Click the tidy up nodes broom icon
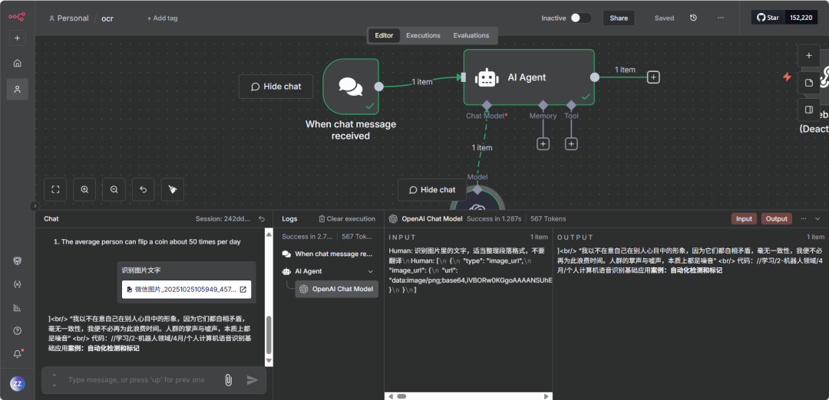829x400 pixels. point(172,189)
